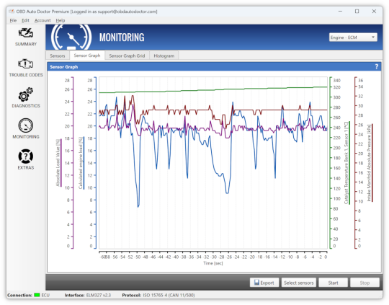The image size is (389, 305).
Task: Click the green ECU connection indicator
Action: click(37, 295)
